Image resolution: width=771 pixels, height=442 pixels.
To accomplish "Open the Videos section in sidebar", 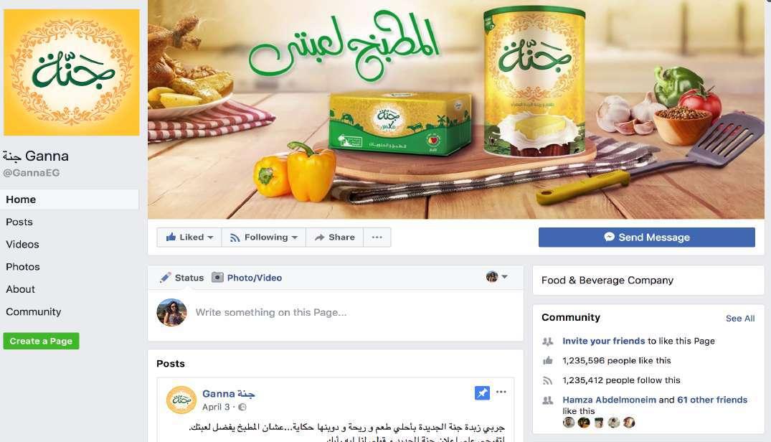I will coord(23,245).
